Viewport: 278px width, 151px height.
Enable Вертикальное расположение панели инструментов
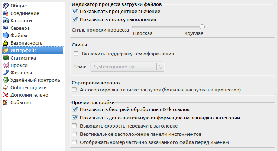[74, 134]
